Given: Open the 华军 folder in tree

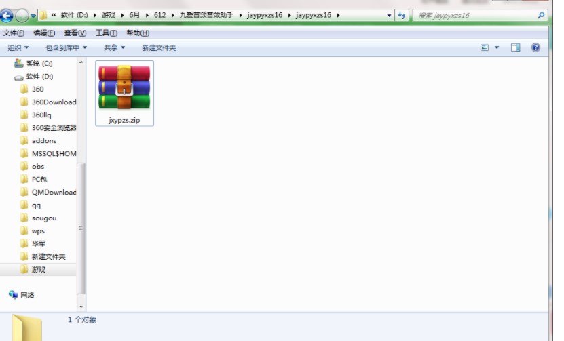Looking at the screenshot, I should click(x=33, y=243).
